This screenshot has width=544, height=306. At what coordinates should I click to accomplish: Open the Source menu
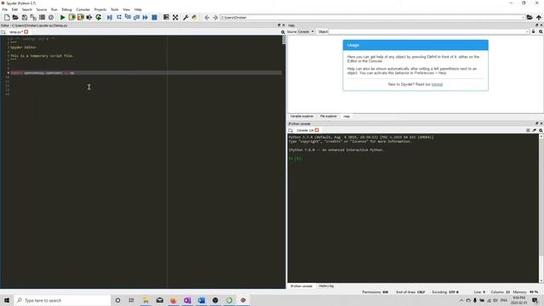(42, 9)
